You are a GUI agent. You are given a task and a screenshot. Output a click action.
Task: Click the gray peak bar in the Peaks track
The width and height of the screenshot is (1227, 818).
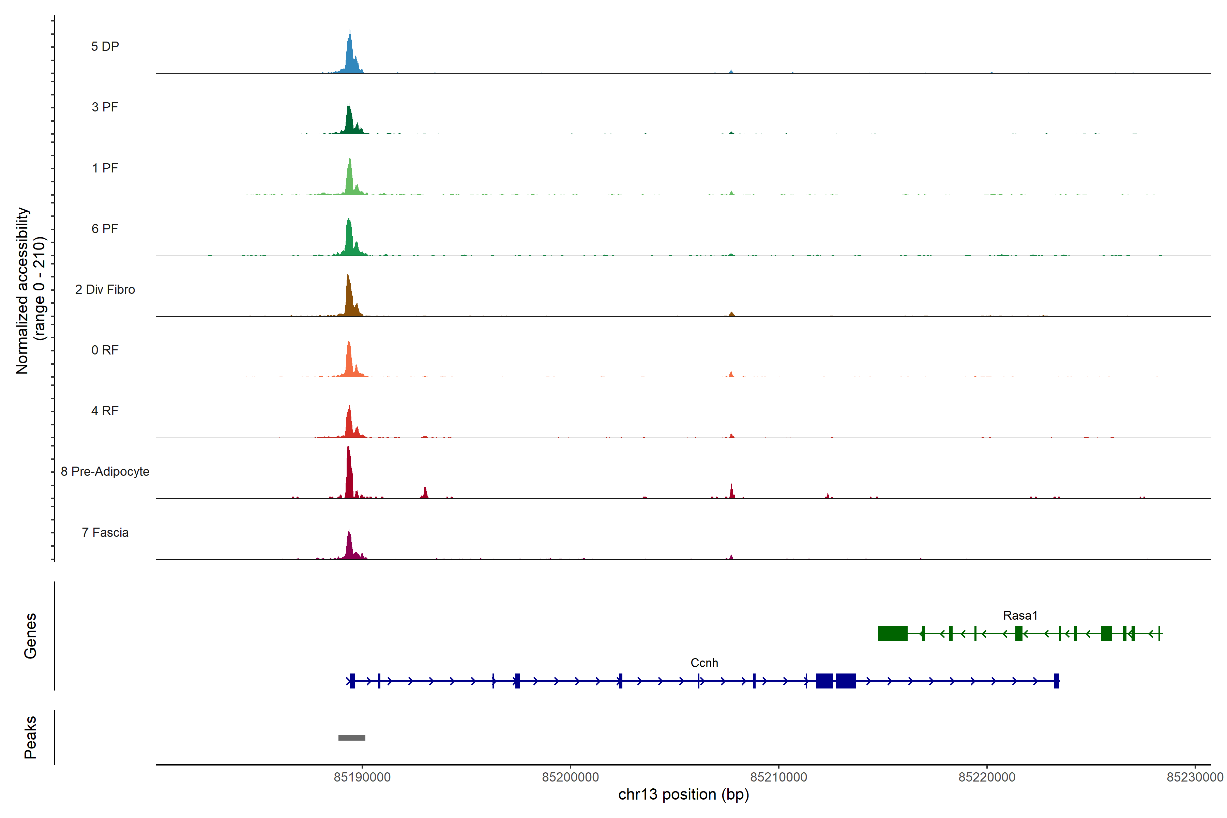click(352, 738)
